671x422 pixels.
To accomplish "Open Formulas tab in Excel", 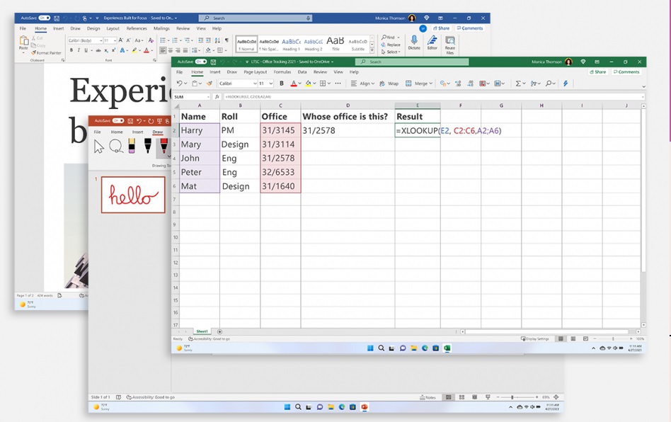I will [x=282, y=72].
